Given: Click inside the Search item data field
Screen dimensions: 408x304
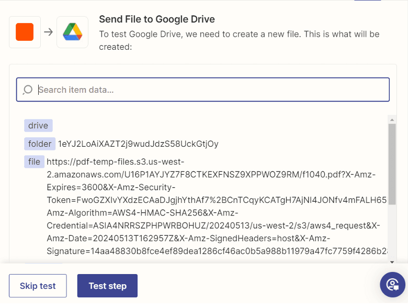Looking at the screenshot, I should pyautogui.click(x=209, y=90).
